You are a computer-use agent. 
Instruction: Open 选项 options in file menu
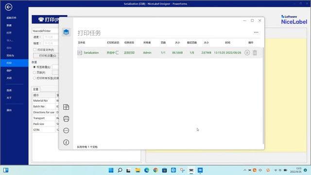pyautogui.click(x=9, y=90)
